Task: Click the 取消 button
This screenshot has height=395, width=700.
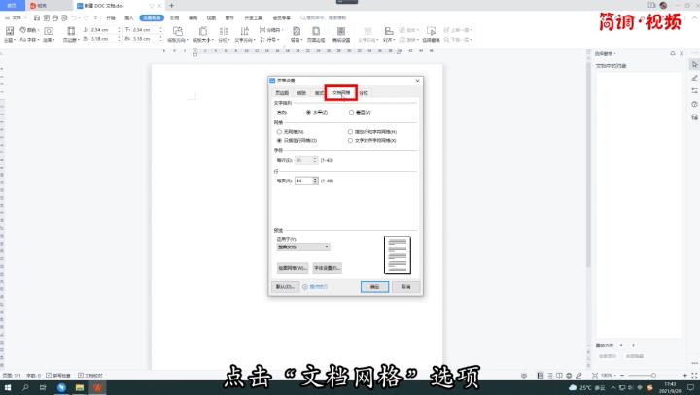Action: (x=406, y=287)
